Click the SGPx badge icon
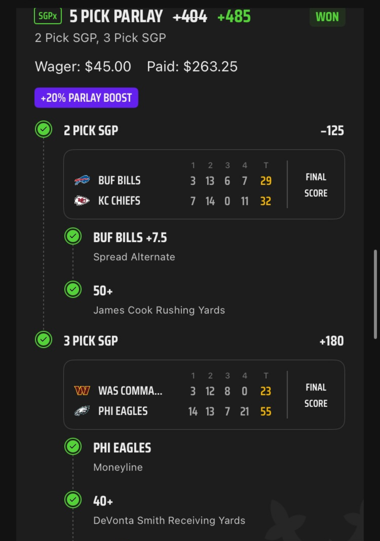Viewport: 380px width, 541px height. [x=48, y=16]
